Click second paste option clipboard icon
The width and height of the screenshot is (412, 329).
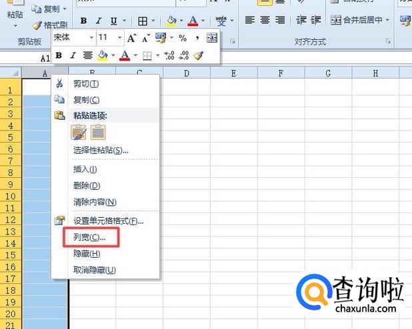pyautogui.click(x=98, y=132)
